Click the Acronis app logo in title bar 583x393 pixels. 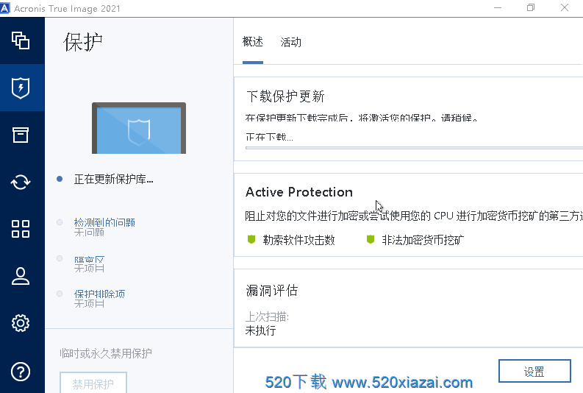tap(5, 8)
